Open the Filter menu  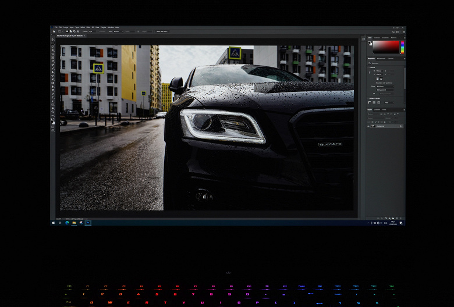pyautogui.click(x=88, y=27)
